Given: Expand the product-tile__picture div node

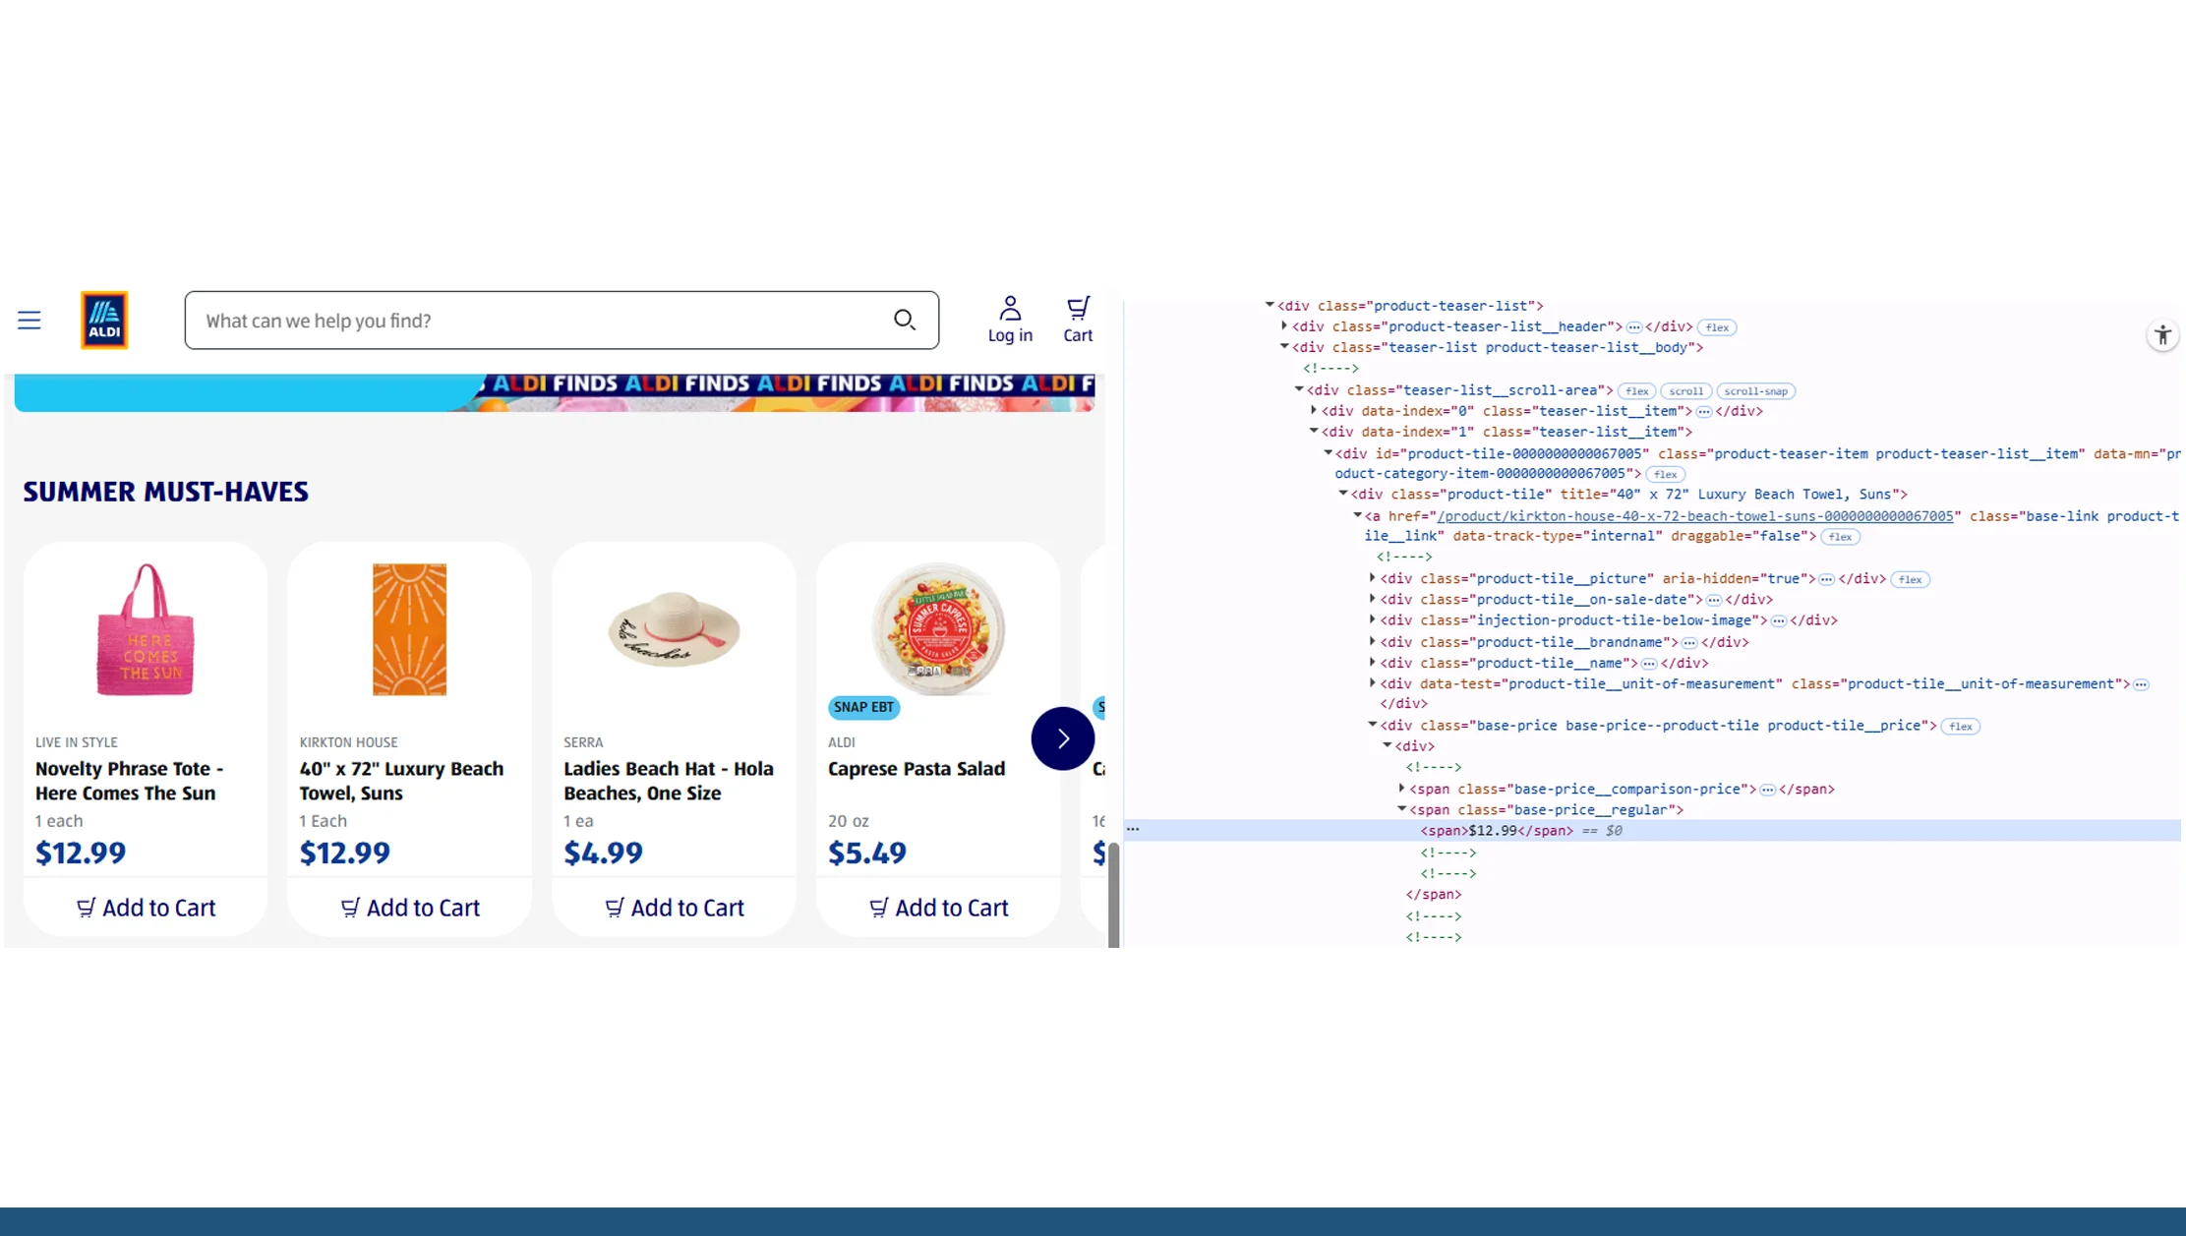Looking at the screenshot, I should click(1373, 578).
